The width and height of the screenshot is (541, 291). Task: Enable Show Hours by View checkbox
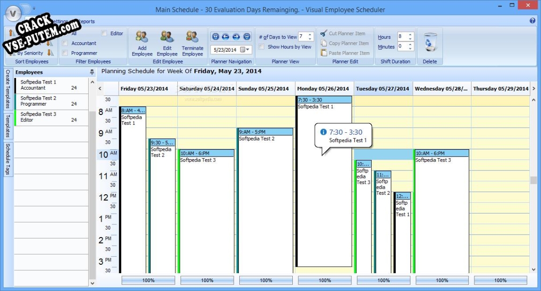point(261,46)
